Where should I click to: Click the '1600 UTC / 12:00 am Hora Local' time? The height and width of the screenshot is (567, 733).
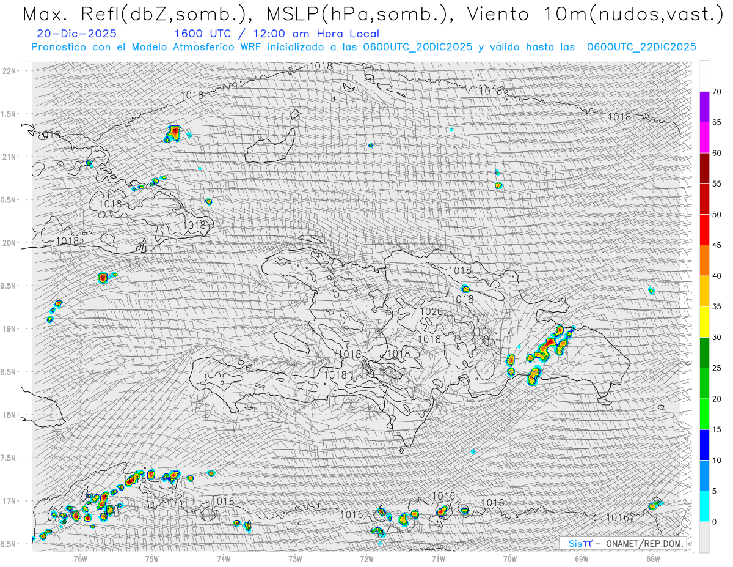pos(277,34)
